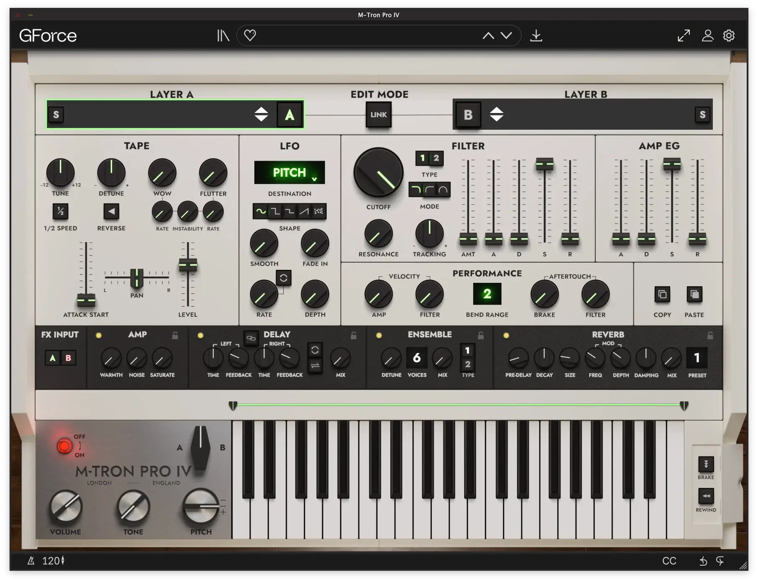This screenshot has width=758, height=582.
Task: Click the delay link chain icon
Action: pyautogui.click(x=251, y=338)
